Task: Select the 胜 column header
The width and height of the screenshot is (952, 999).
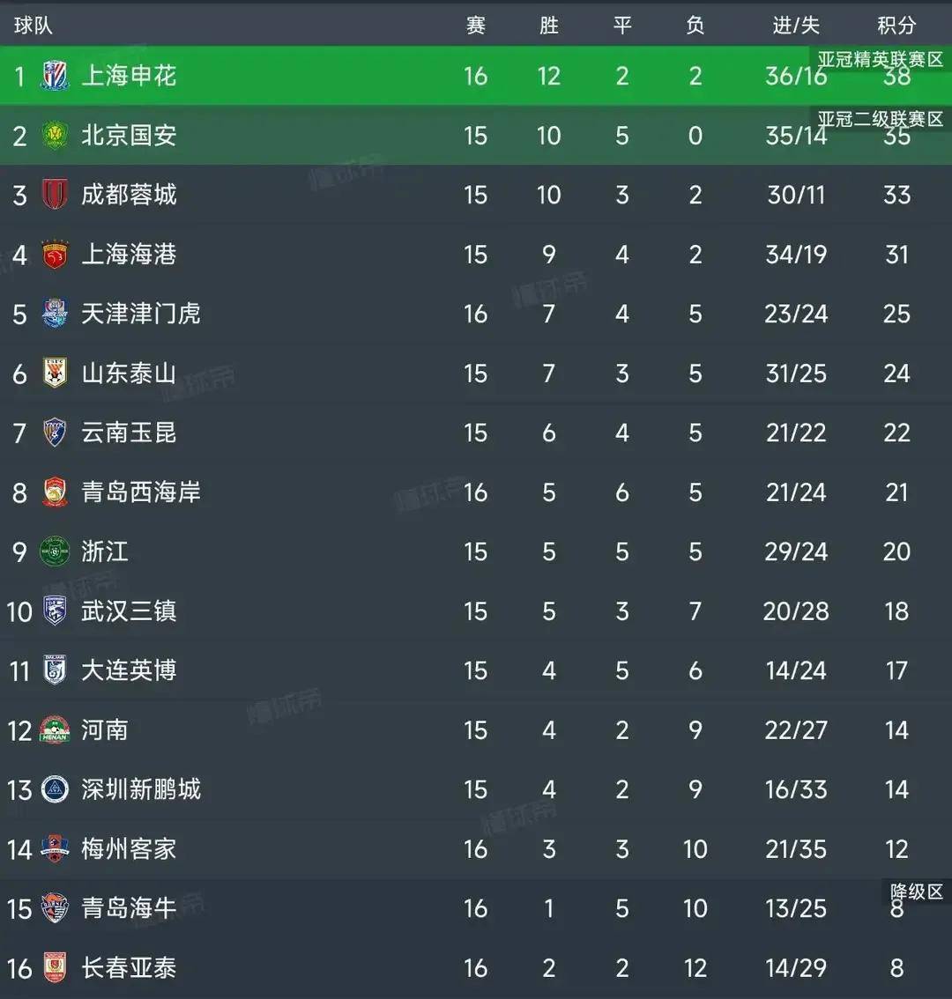Action: (549, 26)
